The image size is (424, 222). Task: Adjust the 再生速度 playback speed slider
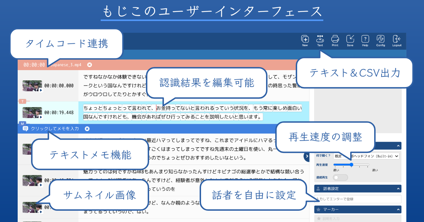coord(352,165)
